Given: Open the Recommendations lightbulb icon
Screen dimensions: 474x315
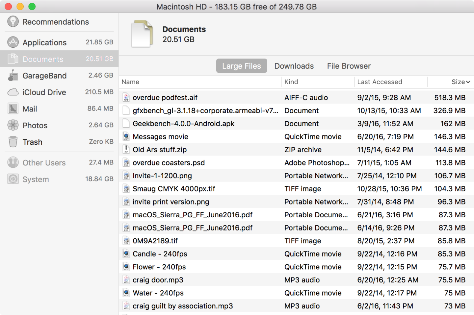Looking at the screenshot, I should point(13,22).
